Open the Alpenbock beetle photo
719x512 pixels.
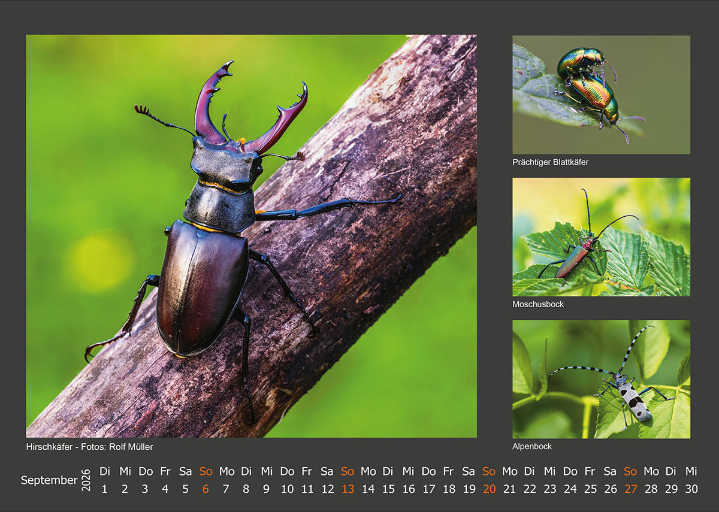click(601, 379)
